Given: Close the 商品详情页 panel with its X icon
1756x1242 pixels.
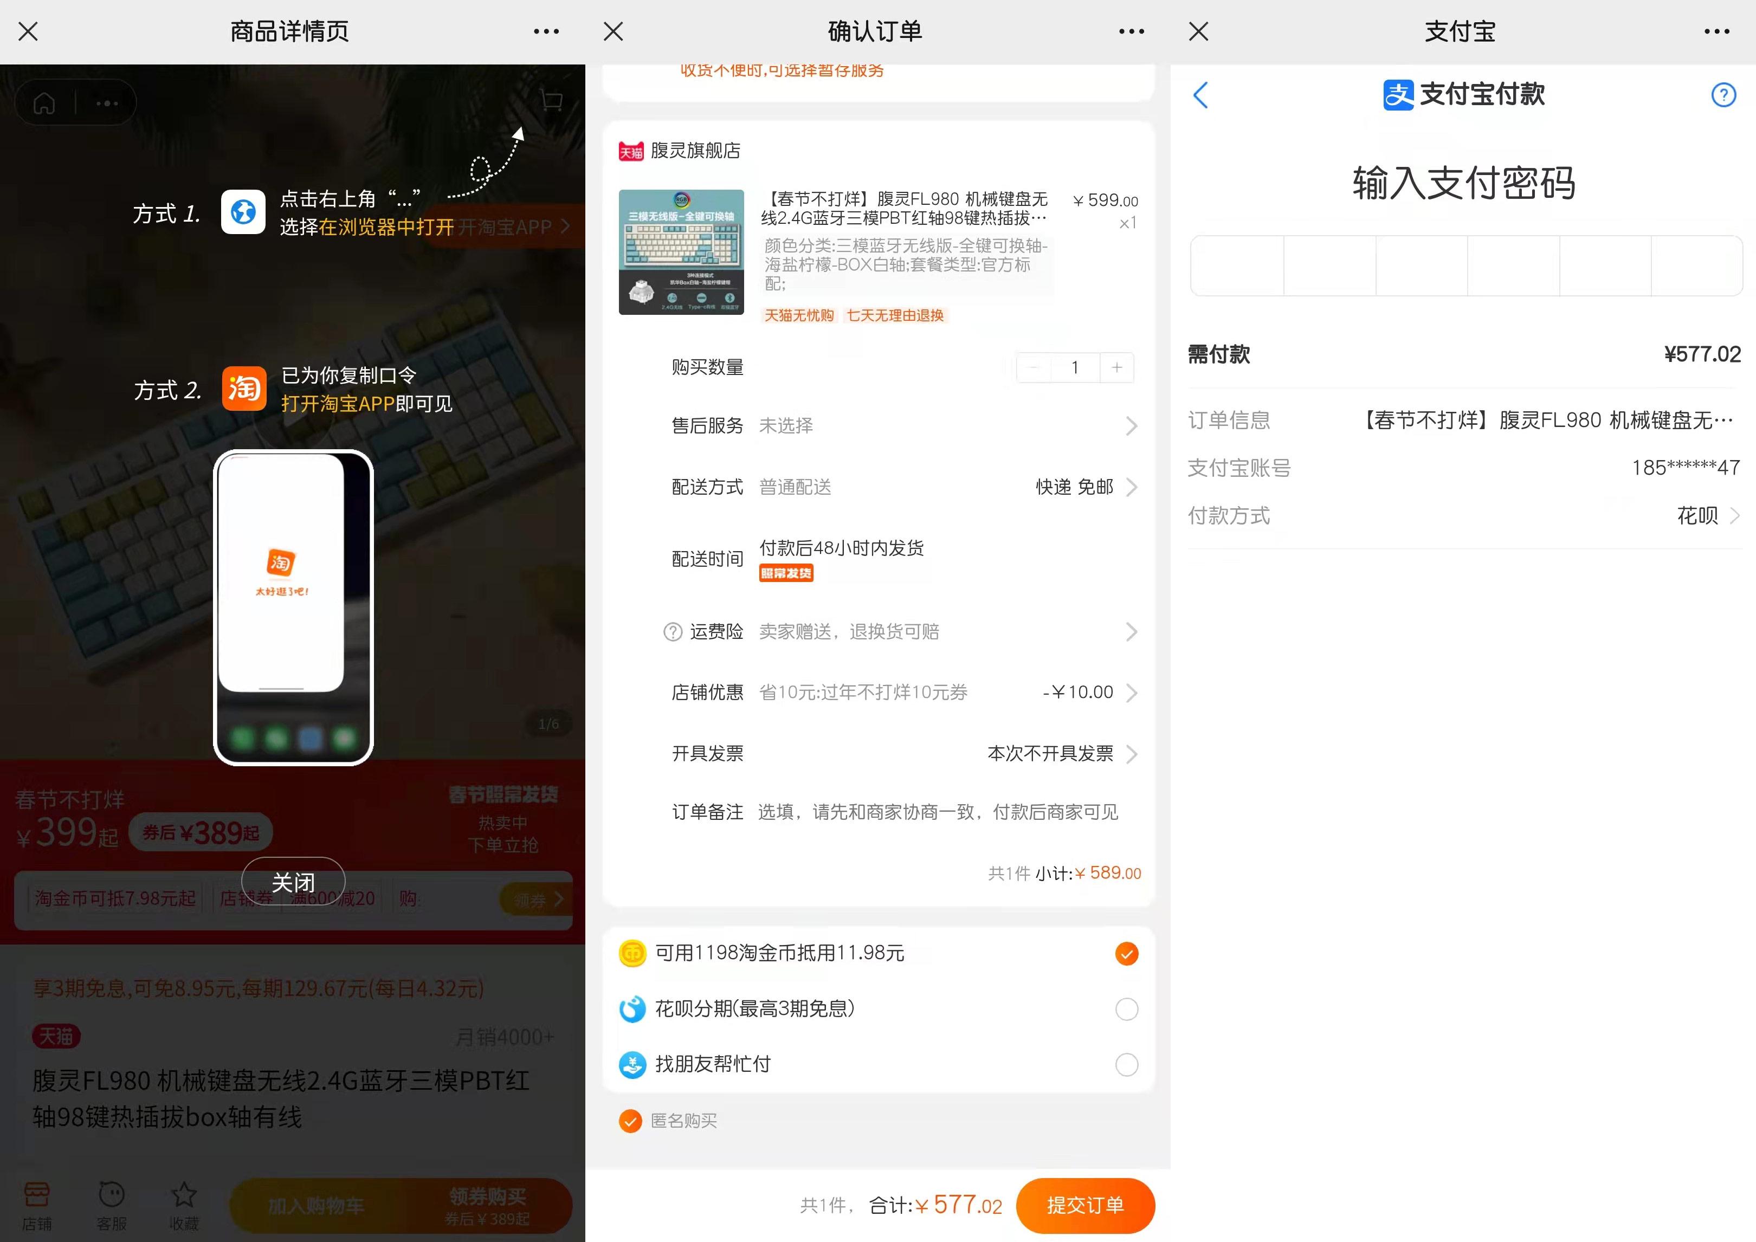Looking at the screenshot, I should (28, 31).
